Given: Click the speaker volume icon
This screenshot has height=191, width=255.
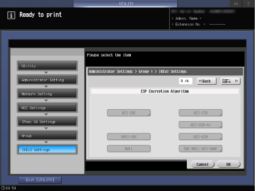Looking at the screenshot, I should pyautogui.click(x=236, y=3).
